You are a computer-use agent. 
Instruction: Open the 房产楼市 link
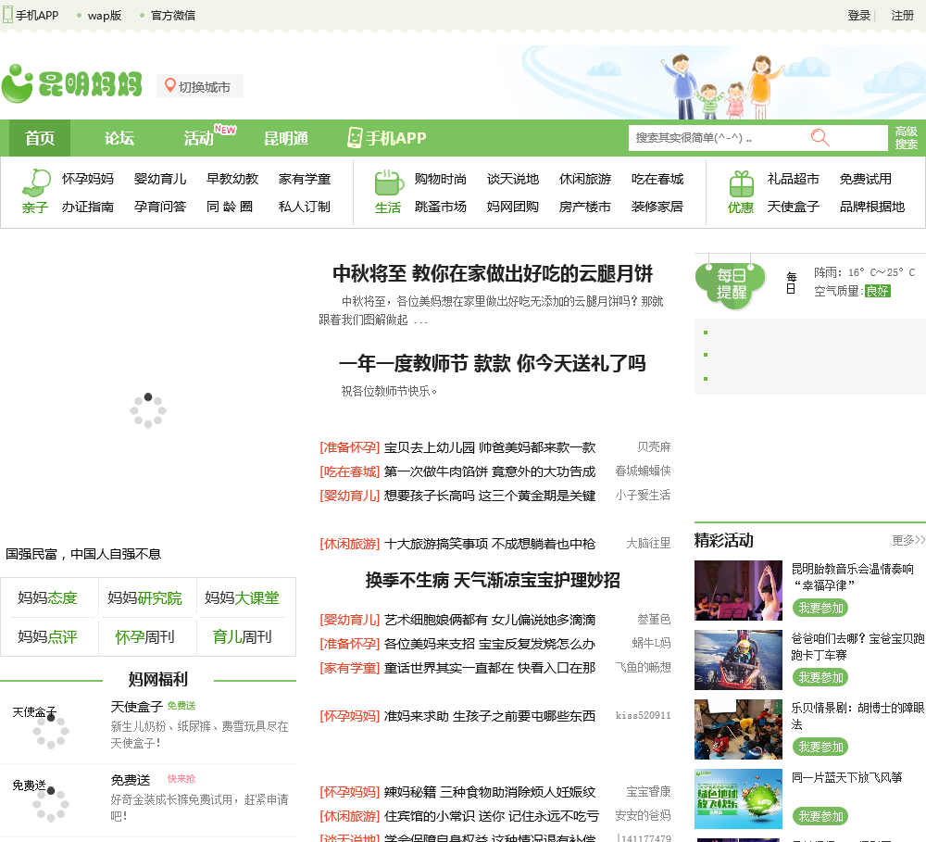pyautogui.click(x=585, y=207)
